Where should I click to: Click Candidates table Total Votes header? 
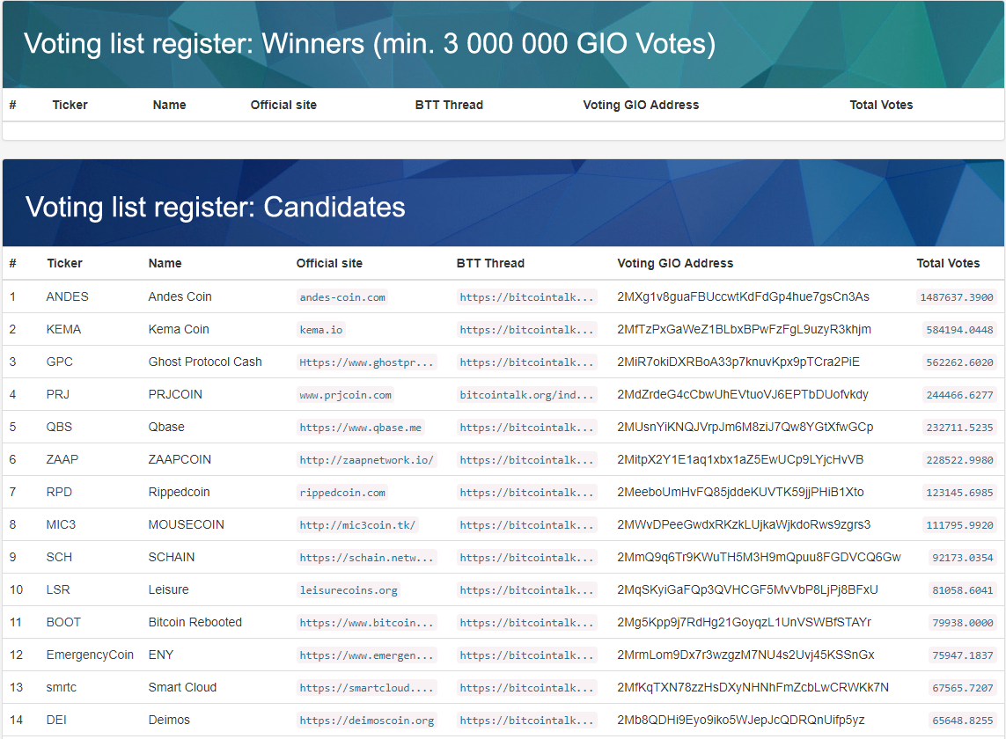(x=948, y=263)
